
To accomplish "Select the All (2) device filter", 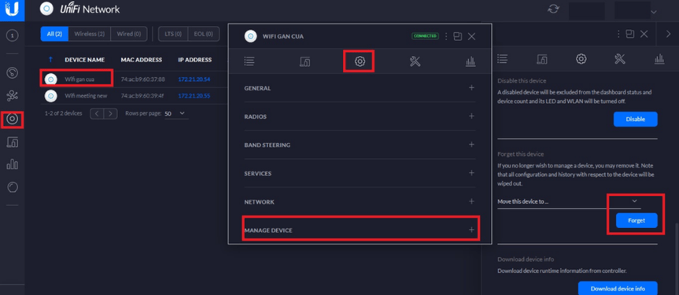I will (x=54, y=34).
